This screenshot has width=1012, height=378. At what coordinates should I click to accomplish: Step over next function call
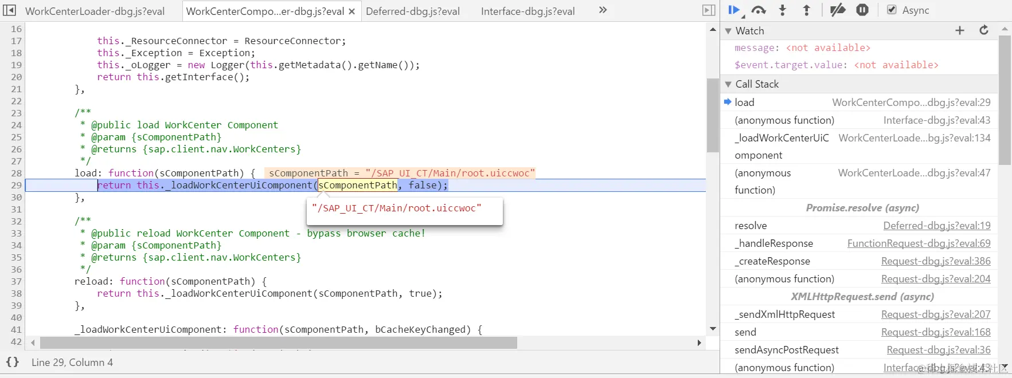[759, 10]
